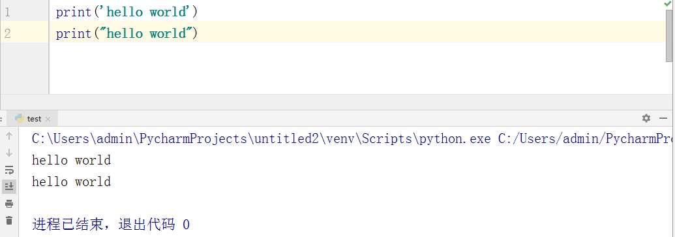
Task: Clear console with the trash icon
Action: coord(9,220)
